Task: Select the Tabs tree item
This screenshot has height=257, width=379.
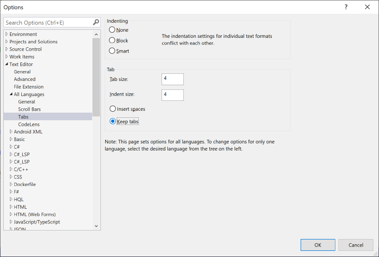Action: [x=23, y=116]
